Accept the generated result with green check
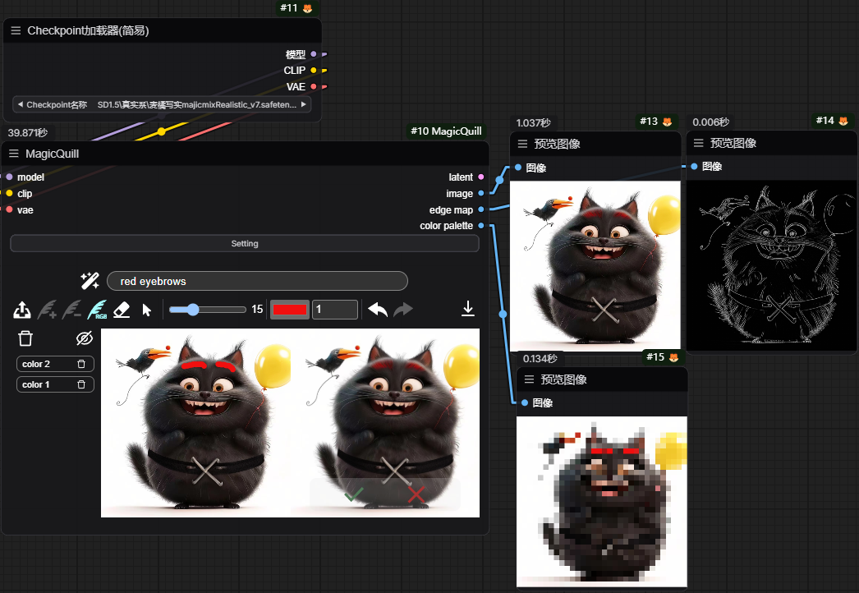The image size is (859, 593). point(353,495)
